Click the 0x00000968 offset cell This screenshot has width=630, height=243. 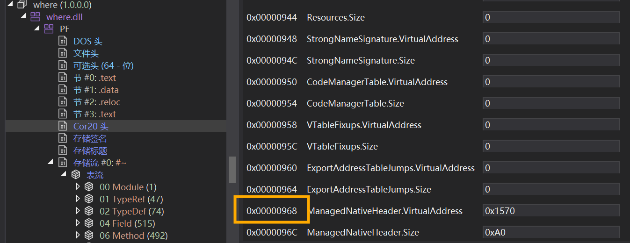(x=272, y=211)
